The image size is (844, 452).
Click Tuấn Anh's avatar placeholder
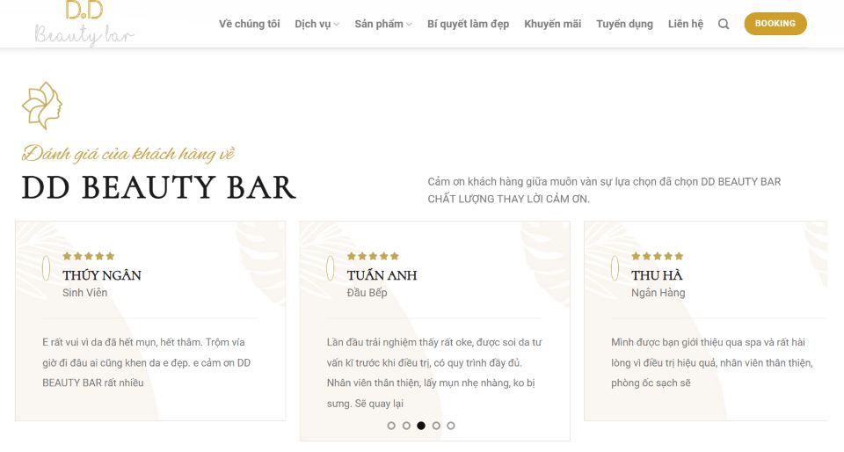click(331, 268)
